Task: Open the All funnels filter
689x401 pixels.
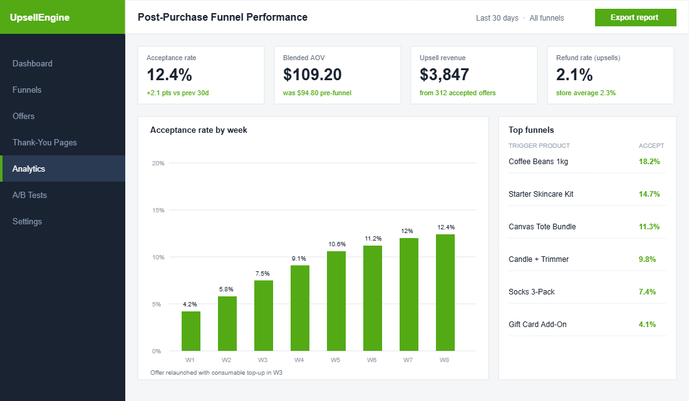Action: (x=547, y=18)
